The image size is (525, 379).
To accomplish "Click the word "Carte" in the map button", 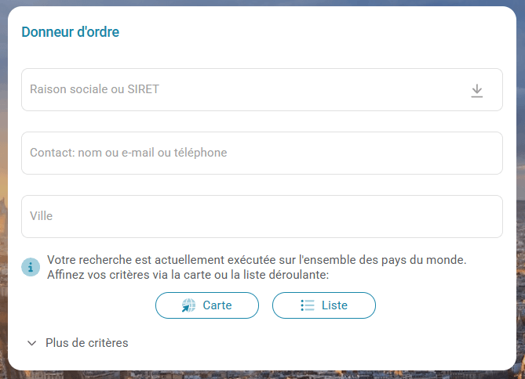I will click(217, 305).
